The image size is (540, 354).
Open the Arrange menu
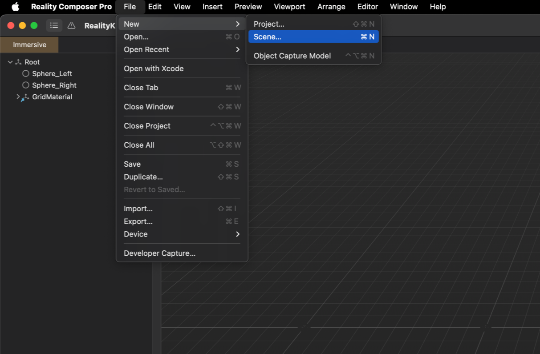click(x=331, y=7)
